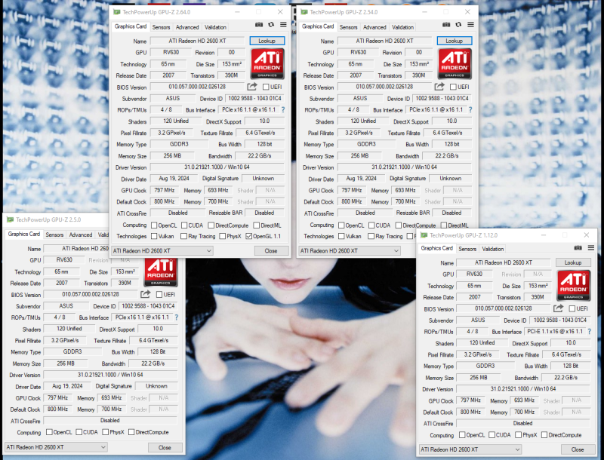Click the screenshot camera icon in GPU-Z 2.64.0
604x460 pixels.
pos(259,25)
